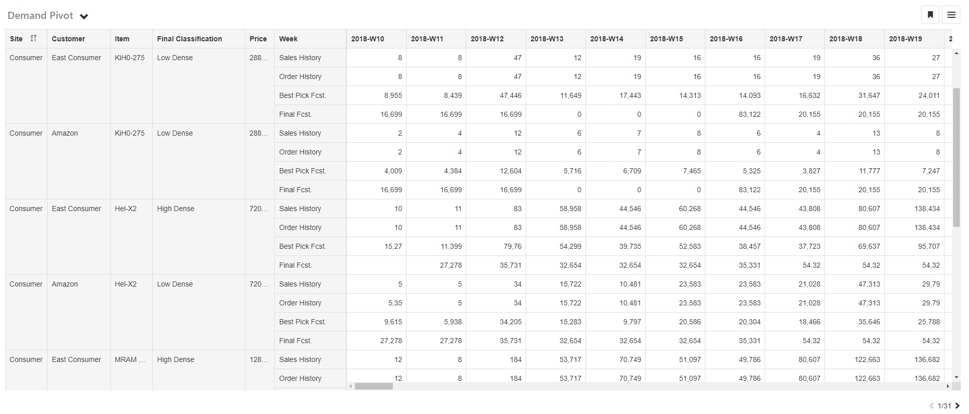
Task: Click Hel-X2 item for East Consumer
Action: 126,209
